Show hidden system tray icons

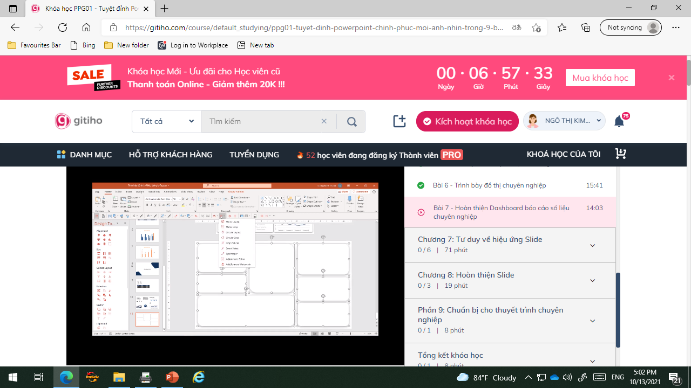pos(528,377)
